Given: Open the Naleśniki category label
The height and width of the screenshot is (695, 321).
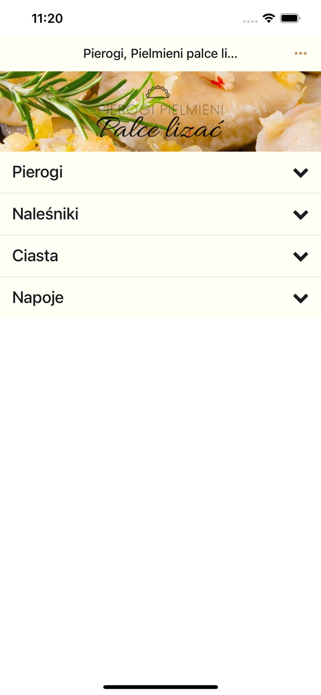Looking at the screenshot, I should (46, 214).
